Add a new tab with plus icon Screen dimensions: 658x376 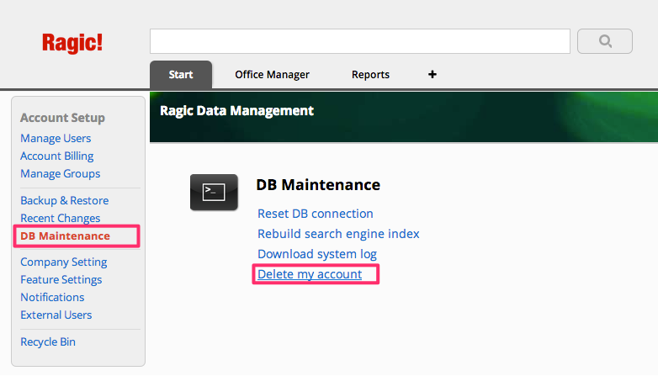pos(432,74)
